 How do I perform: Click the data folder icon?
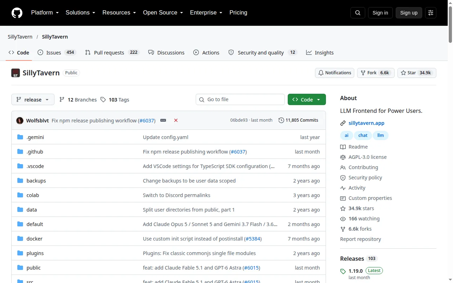[20, 210]
